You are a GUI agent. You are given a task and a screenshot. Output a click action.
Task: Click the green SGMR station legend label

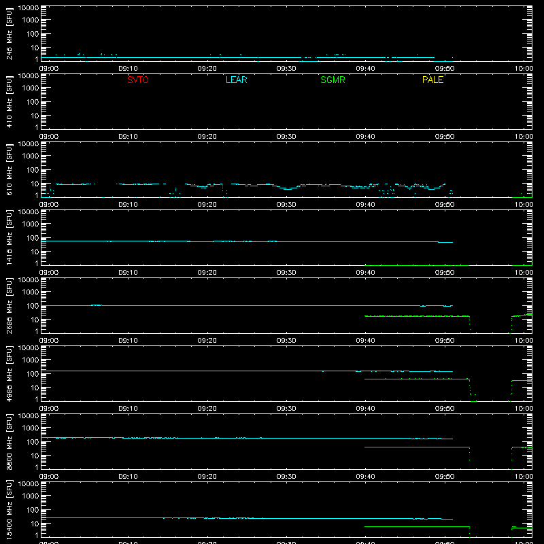[333, 80]
